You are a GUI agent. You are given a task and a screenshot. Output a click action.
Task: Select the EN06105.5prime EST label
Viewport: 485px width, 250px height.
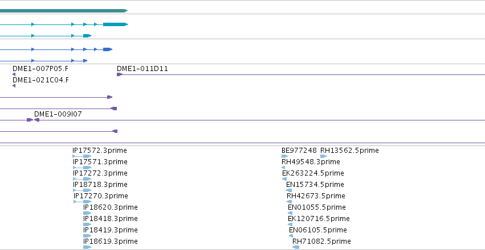[318, 230]
